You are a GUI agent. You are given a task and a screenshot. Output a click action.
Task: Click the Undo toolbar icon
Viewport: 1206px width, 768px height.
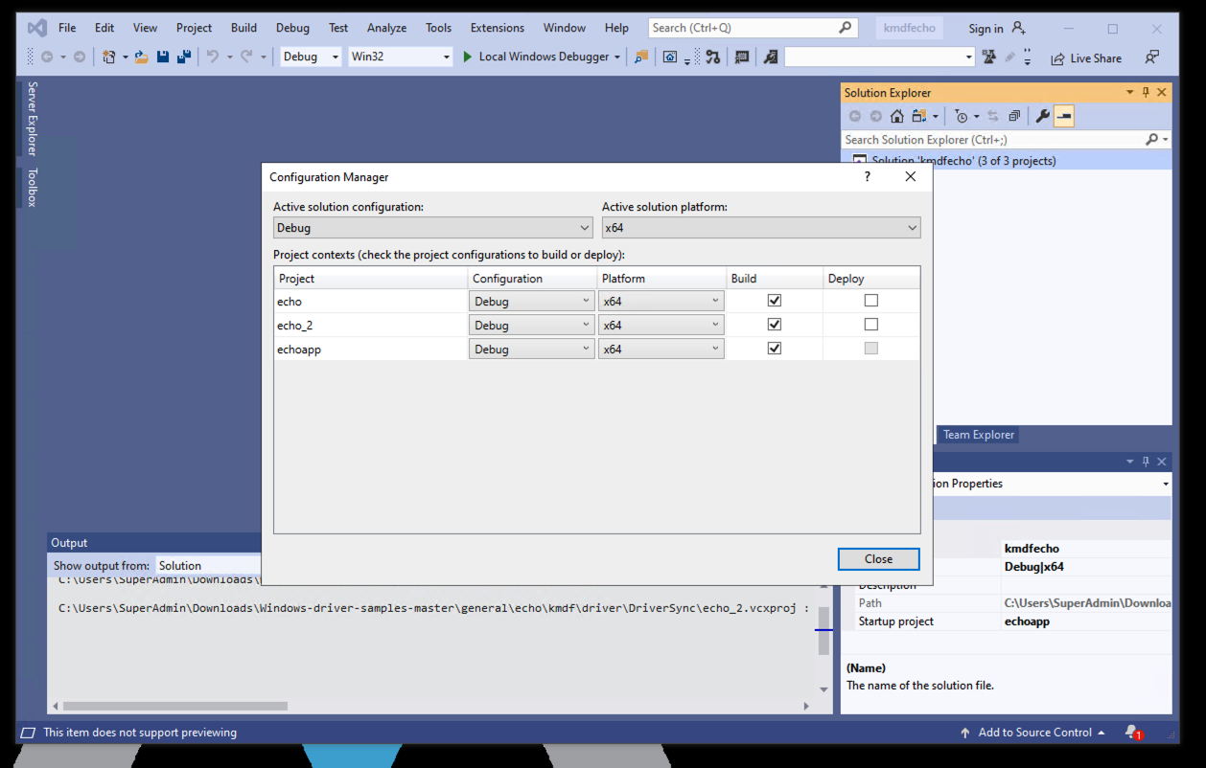tap(213, 57)
